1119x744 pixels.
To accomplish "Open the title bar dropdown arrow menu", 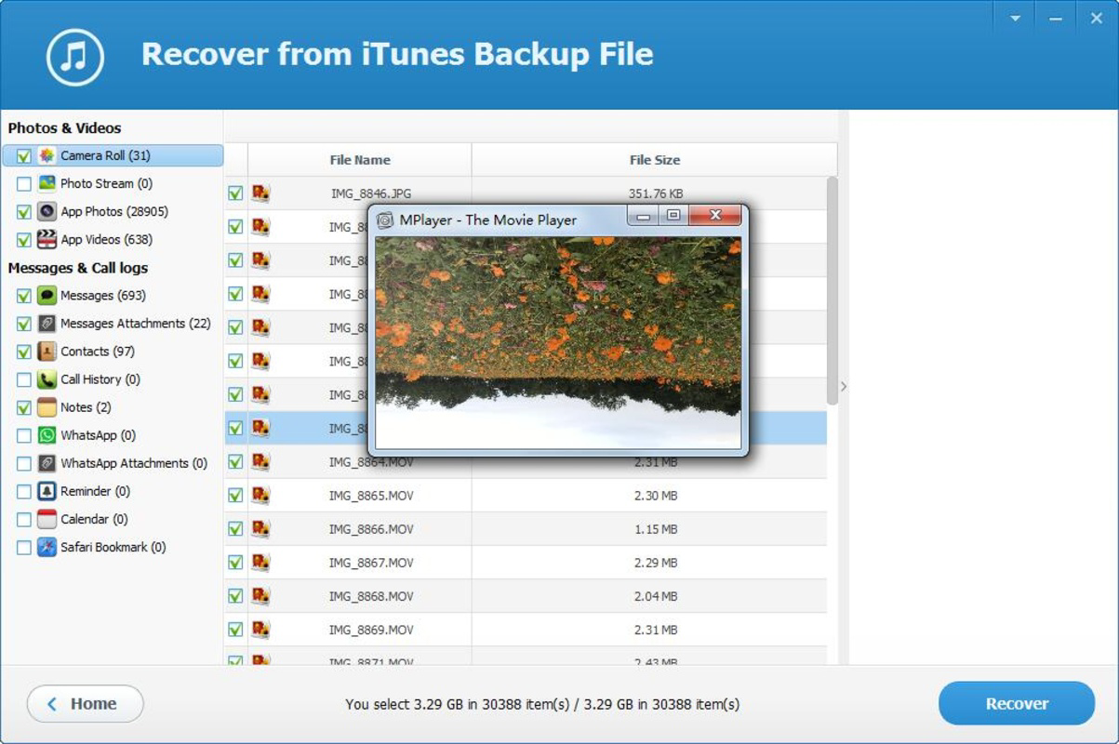I will 1015,19.
